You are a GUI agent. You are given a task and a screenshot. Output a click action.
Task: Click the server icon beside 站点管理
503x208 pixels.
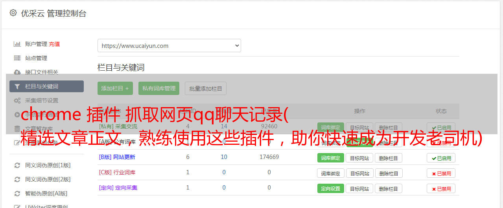click(x=17, y=58)
